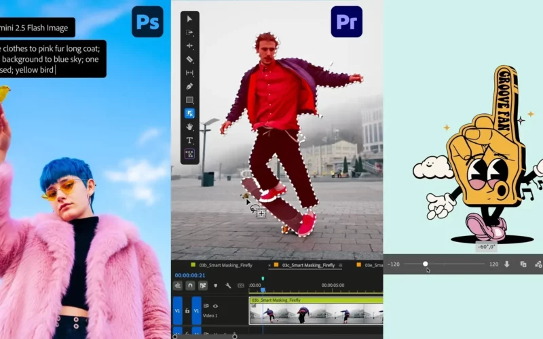Viewport: 543px width, 339px height.
Task: Select the Hand tool
Action: 189,127
